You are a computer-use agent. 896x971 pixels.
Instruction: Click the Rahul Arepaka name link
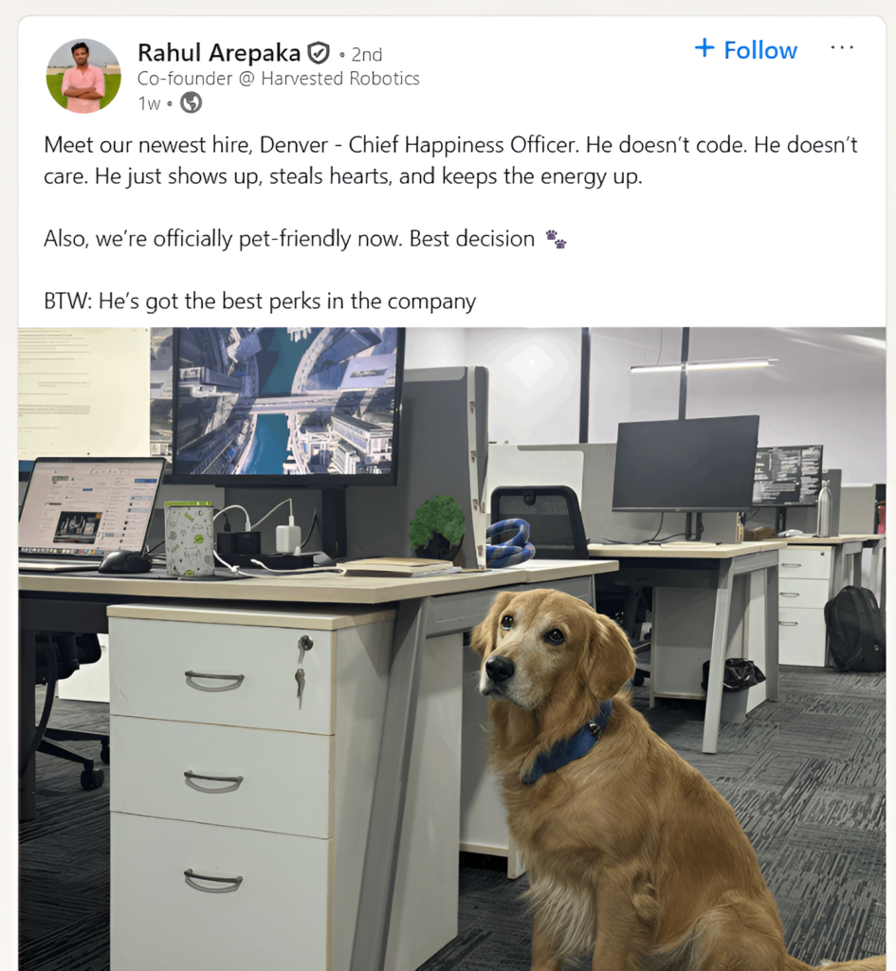point(219,53)
